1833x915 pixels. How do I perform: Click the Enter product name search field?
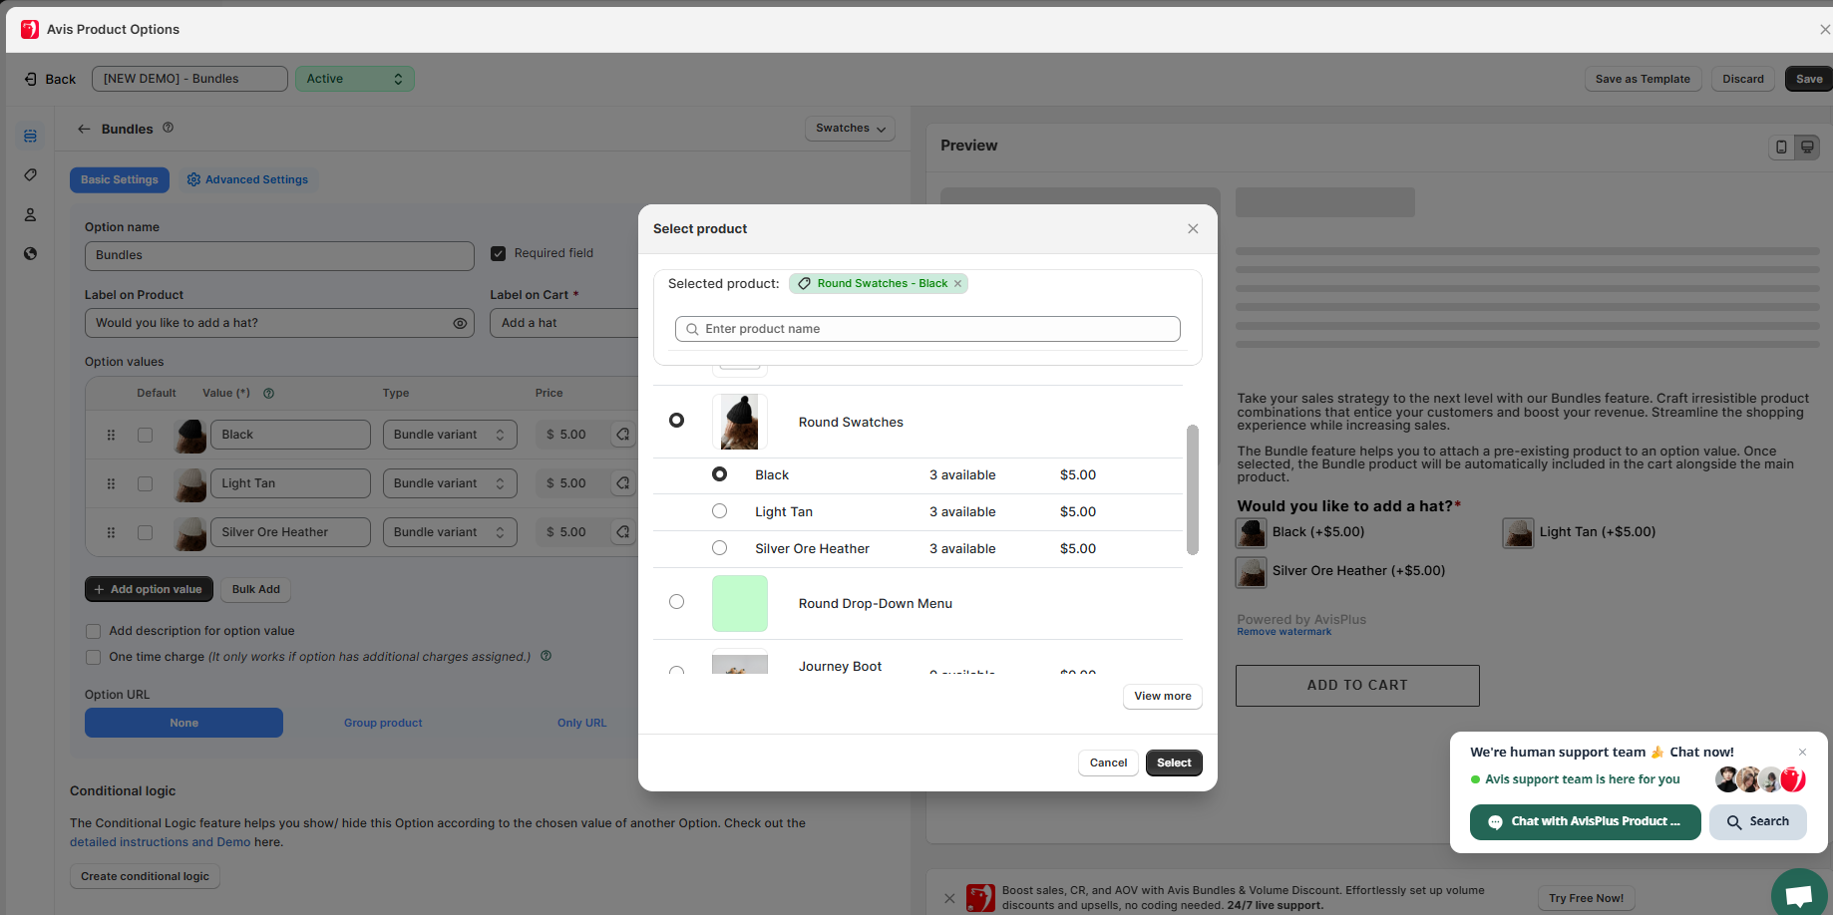[x=927, y=329]
